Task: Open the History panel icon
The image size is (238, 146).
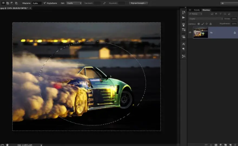Action: pyautogui.click(x=184, y=12)
